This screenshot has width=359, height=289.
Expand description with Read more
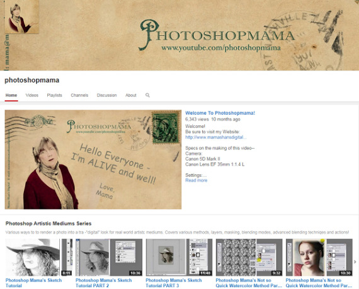pyautogui.click(x=197, y=180)
